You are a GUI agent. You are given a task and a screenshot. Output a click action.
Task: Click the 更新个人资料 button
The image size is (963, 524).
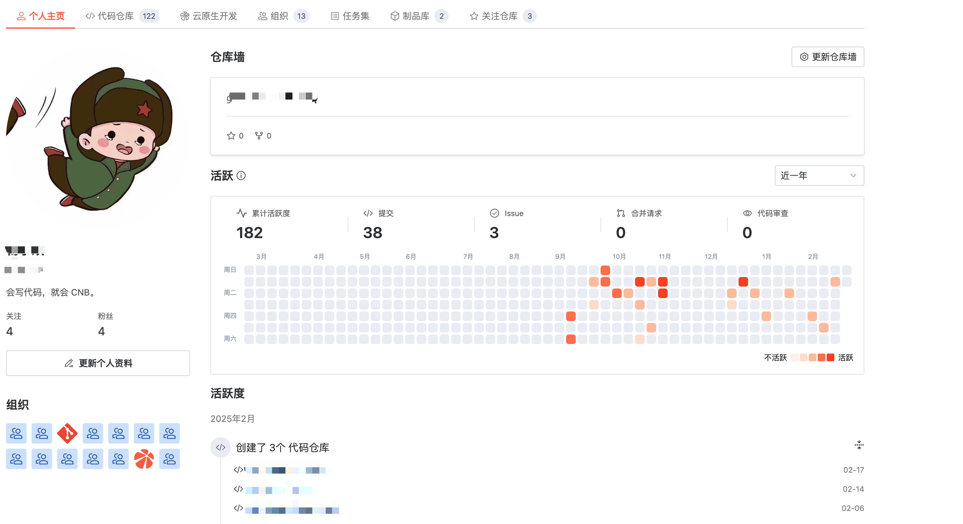(x=98, y=363)
